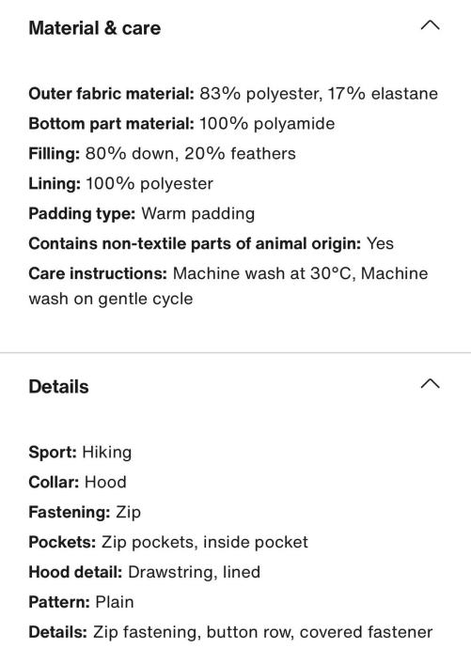Collapse the Details section chevron
The height and width of the screenshot is (648, 471).
click(x=430, y=384)
